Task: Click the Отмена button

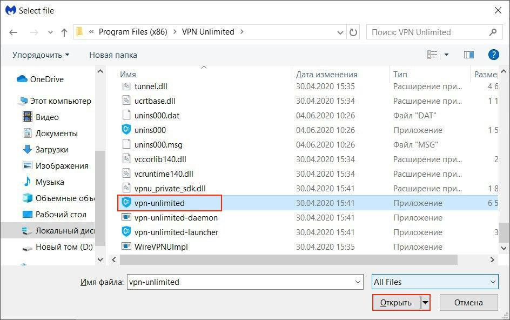Action: [468, 303]
